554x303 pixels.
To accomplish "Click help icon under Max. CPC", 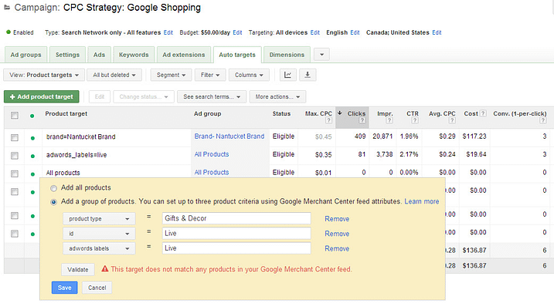I will [328, 120].
